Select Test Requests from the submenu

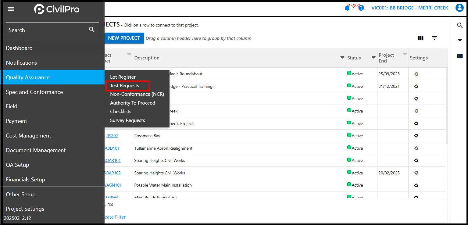coord(125,86)
